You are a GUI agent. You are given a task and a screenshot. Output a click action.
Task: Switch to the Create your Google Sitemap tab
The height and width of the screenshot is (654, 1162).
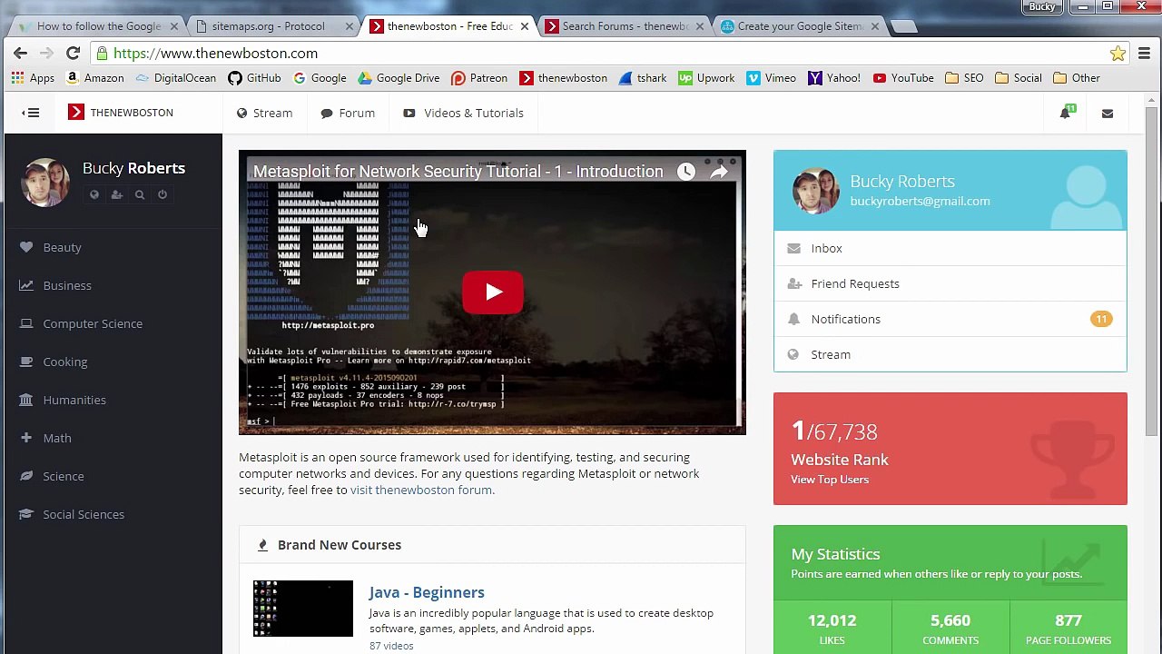click(x=800, y=26)
